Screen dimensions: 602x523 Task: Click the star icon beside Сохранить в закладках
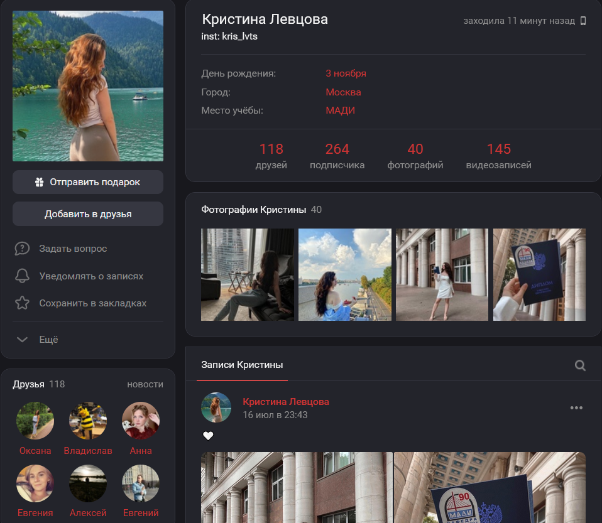point(22,303)
